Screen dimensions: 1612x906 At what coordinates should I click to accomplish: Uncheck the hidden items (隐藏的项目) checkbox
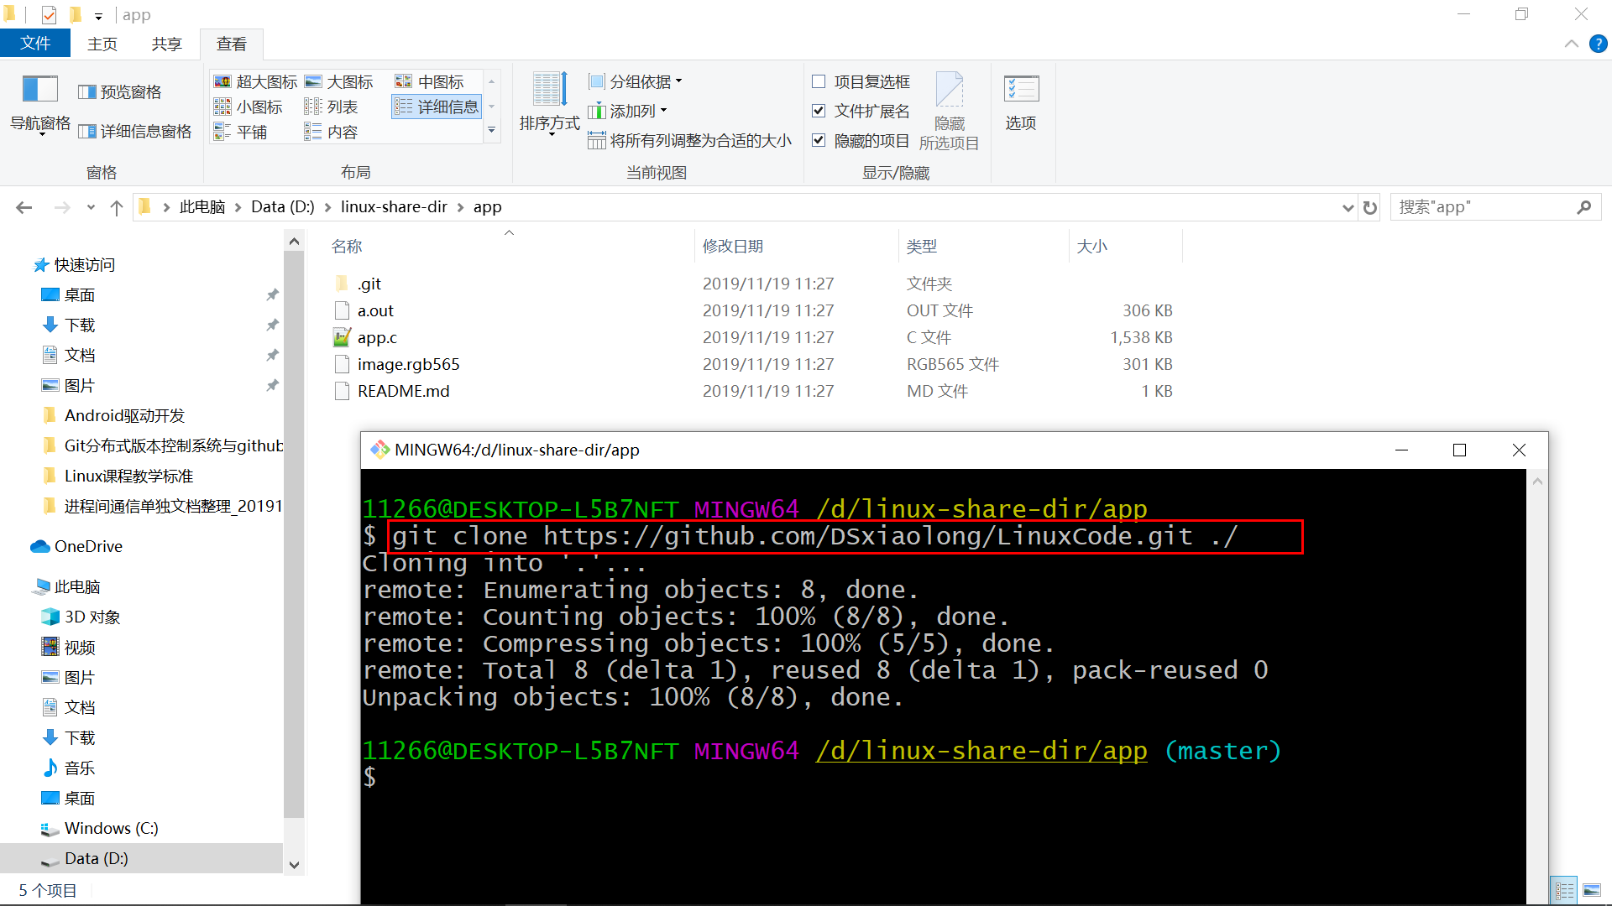(x=819, y=140)
